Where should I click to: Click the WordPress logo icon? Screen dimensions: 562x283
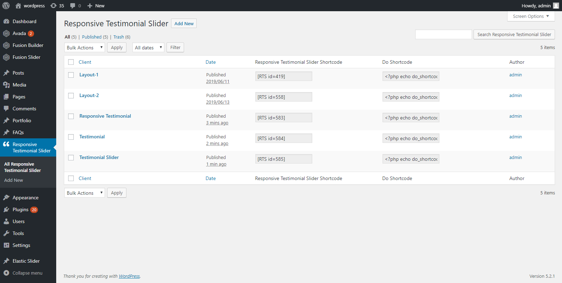click(x=6, y=6)
